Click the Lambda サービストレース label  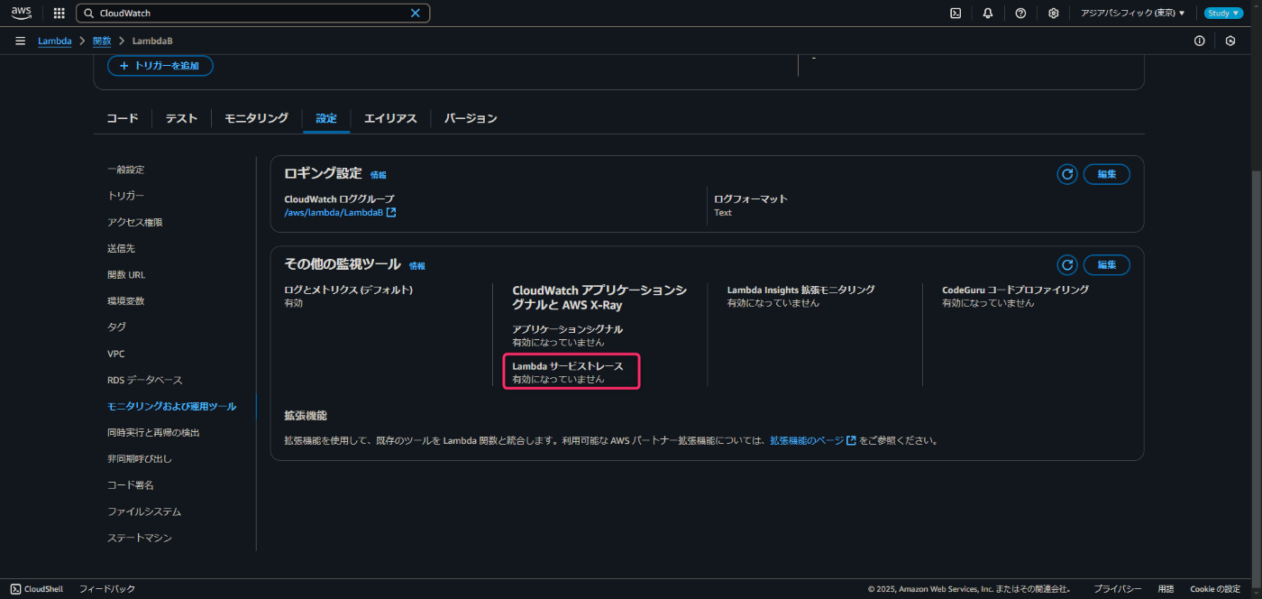click(x=568, y=366)
